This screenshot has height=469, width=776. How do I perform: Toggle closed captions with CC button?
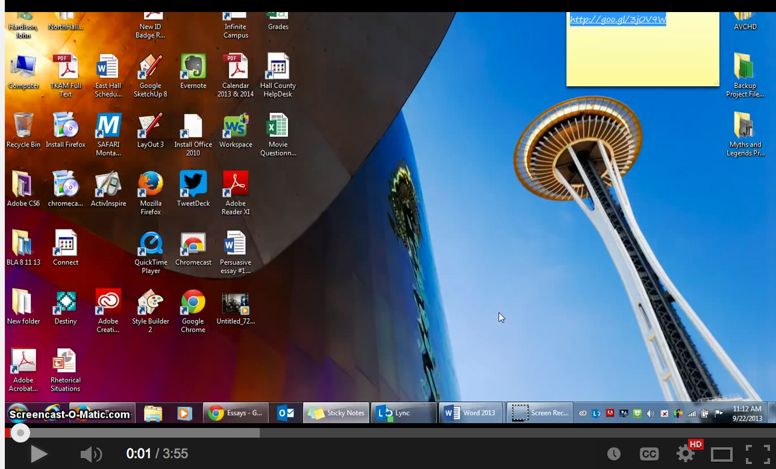pos(649,454)
